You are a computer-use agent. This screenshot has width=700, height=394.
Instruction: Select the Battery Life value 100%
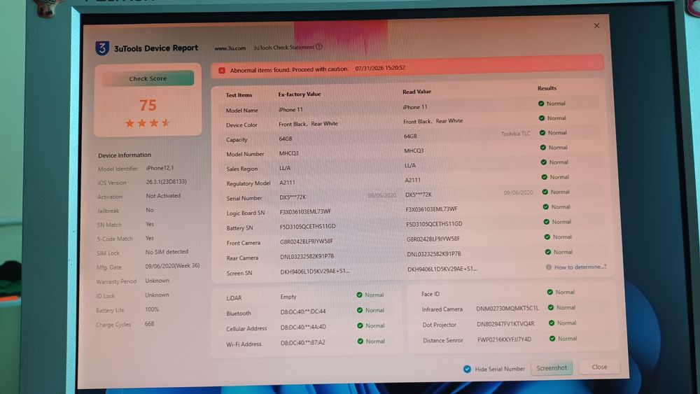point(152,309)
